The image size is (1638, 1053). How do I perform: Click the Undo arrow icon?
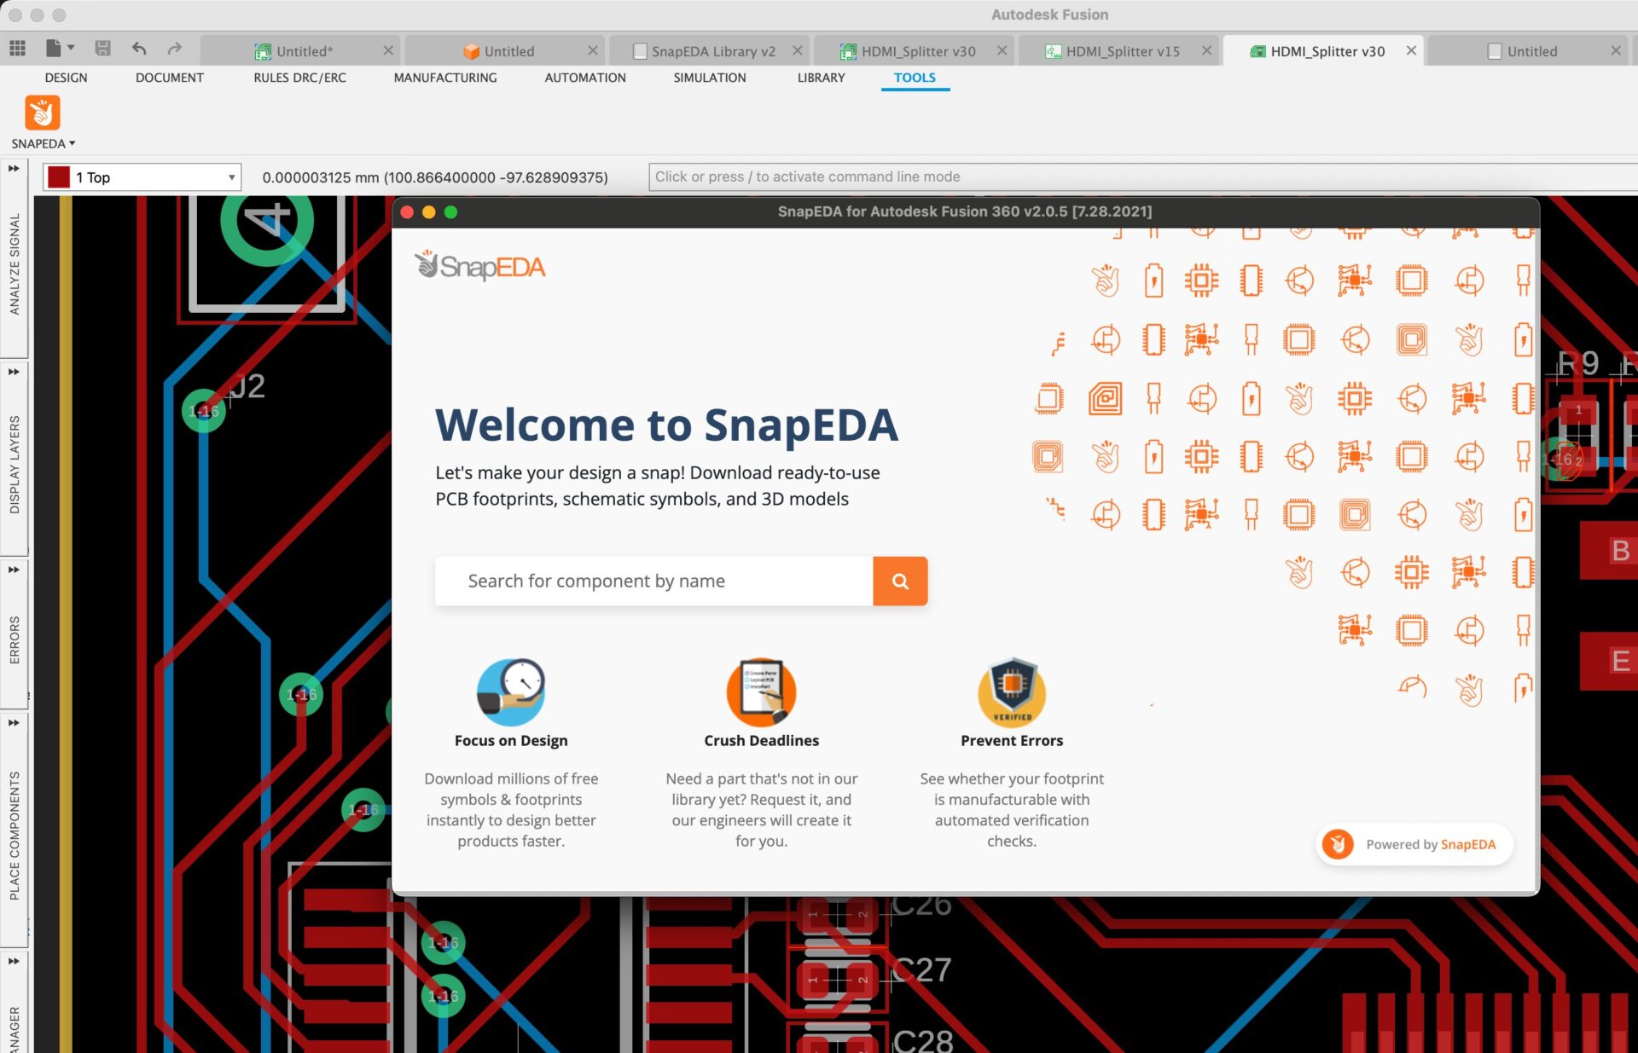point(139,49)
